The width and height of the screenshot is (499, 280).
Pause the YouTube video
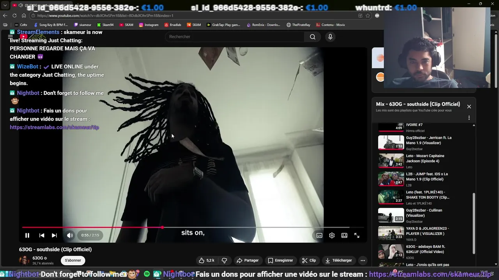tap(27, 235)
